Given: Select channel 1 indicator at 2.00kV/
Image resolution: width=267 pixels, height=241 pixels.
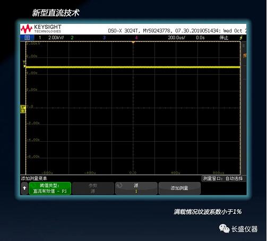Looking at the screenshot, I should 51,38.
